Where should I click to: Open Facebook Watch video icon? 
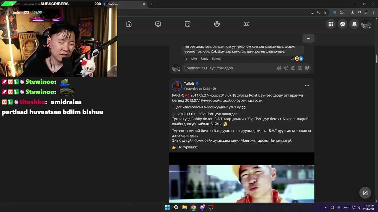click(158, 24)
